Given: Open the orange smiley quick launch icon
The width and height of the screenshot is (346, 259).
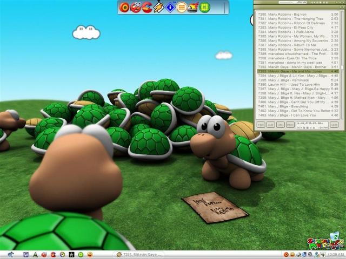Looking at the screenshot, I should pyautogui.click(x=90, y=255).
